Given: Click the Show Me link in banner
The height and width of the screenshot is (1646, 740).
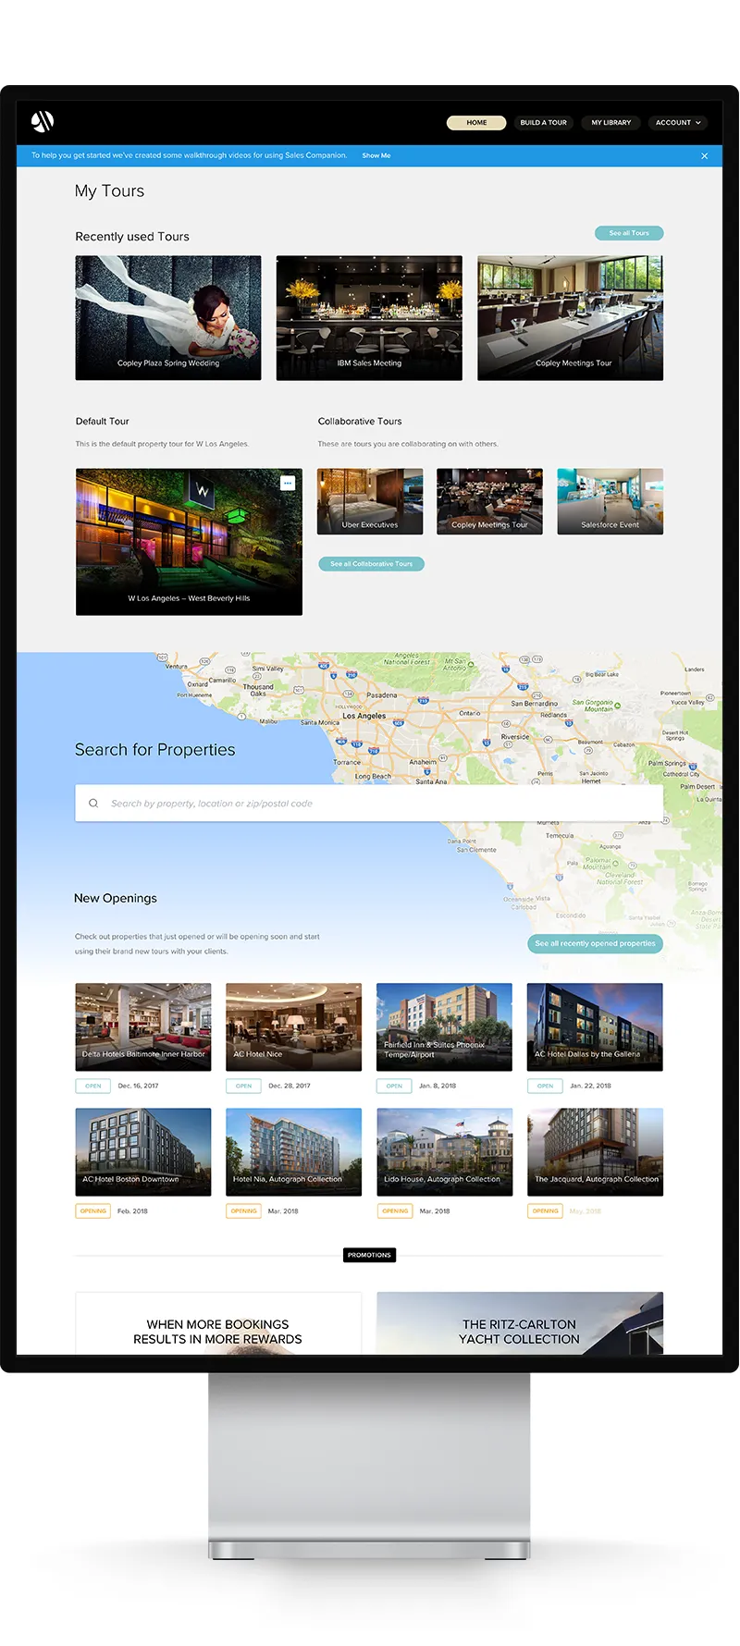Looking at the screenshot, I should (376, 155).
